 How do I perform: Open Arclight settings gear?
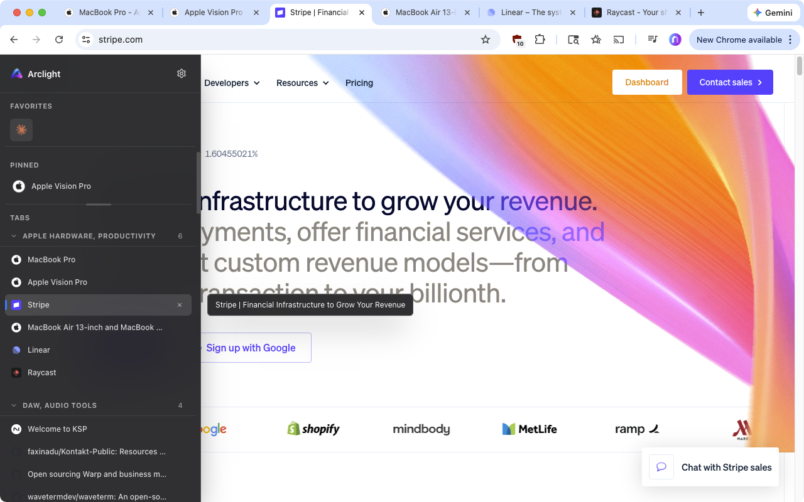(182, 73)
